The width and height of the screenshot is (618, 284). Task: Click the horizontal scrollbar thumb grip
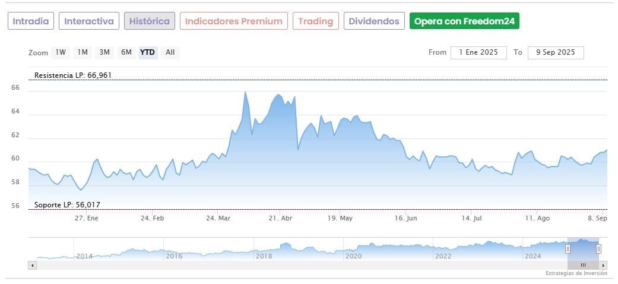[583, 265]
